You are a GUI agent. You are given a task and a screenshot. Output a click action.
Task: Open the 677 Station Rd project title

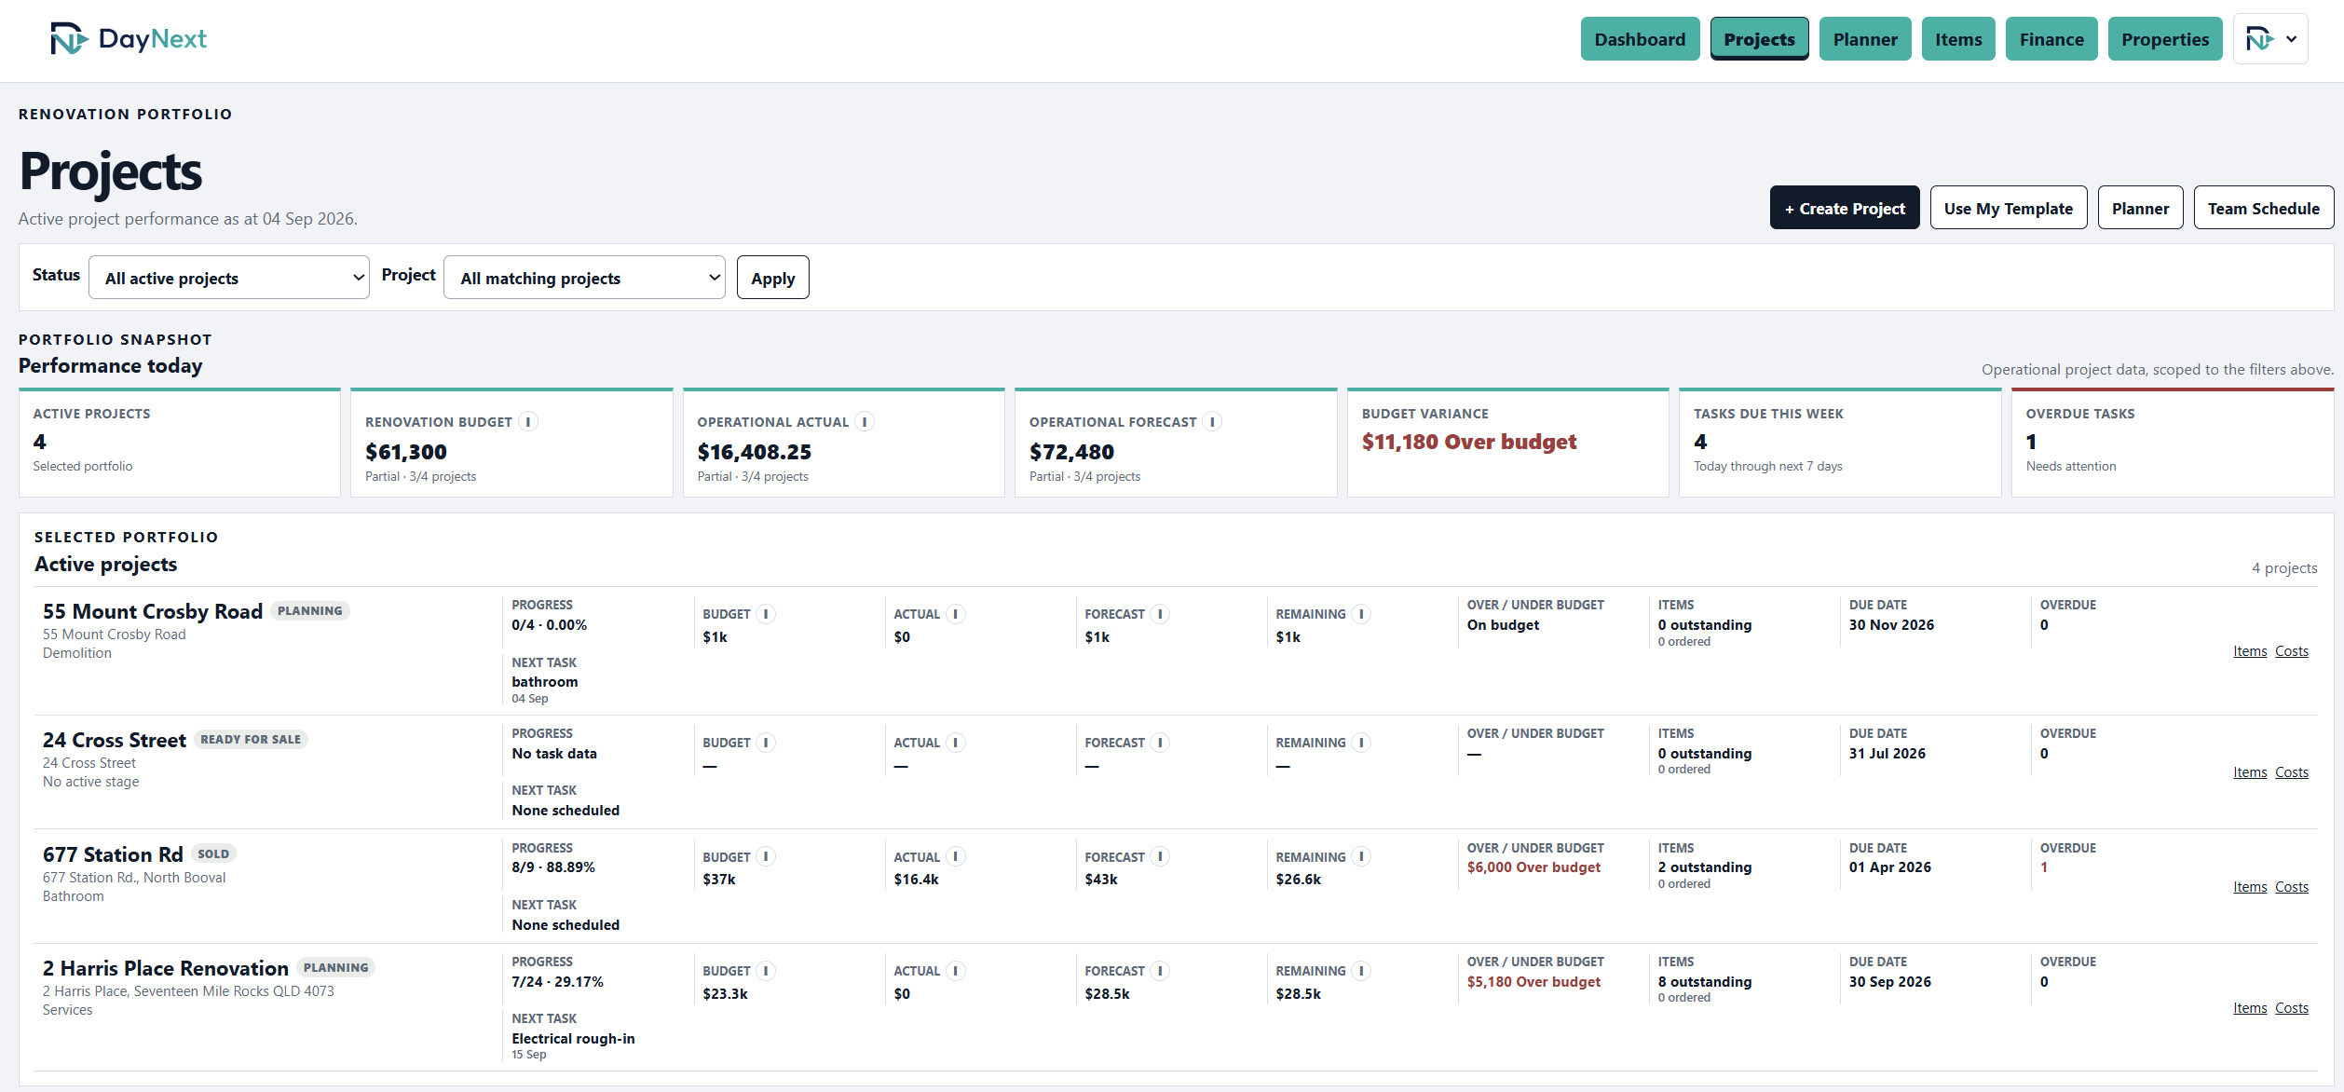[113, 854]
